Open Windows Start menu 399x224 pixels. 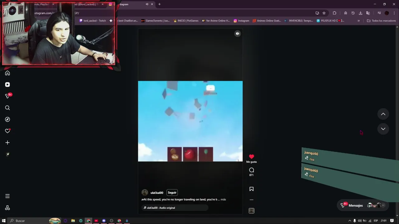tap(4, 221)
